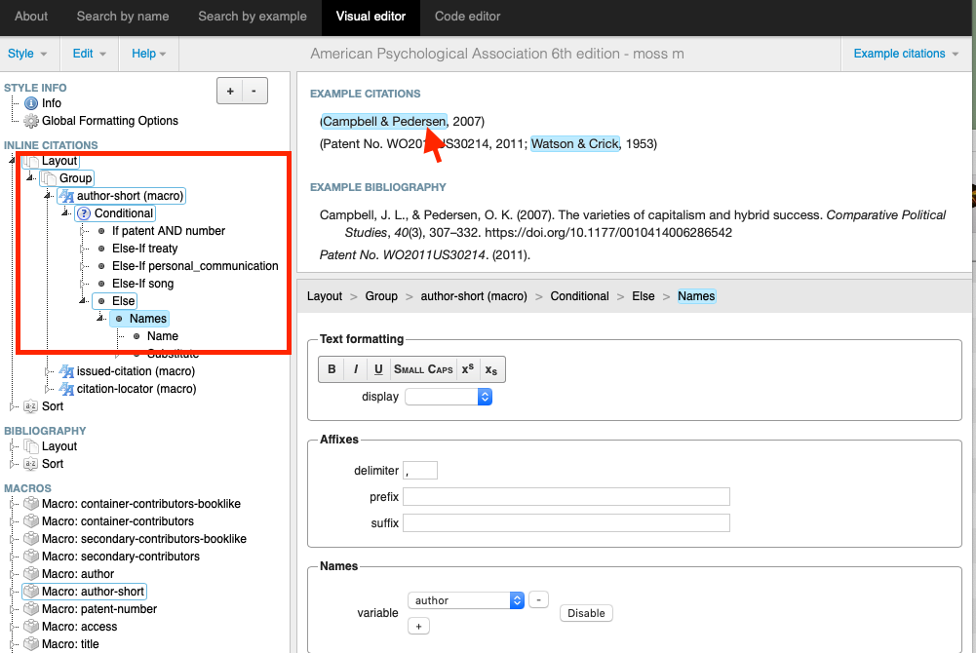This screenshot has width=976, height=653.
Task: Toggle underline text formatting
Action: coord(378,369)
